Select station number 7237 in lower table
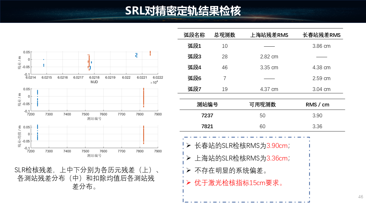This screenshot has height=206, width=366. 207,116
